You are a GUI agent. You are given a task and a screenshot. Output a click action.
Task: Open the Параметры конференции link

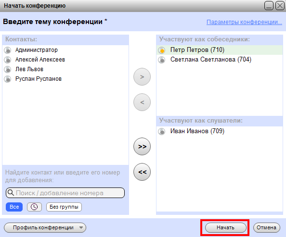tap(244, 22)
